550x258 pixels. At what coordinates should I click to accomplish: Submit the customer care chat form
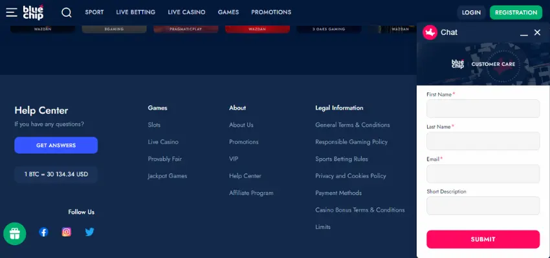click(x=483, y=239)
